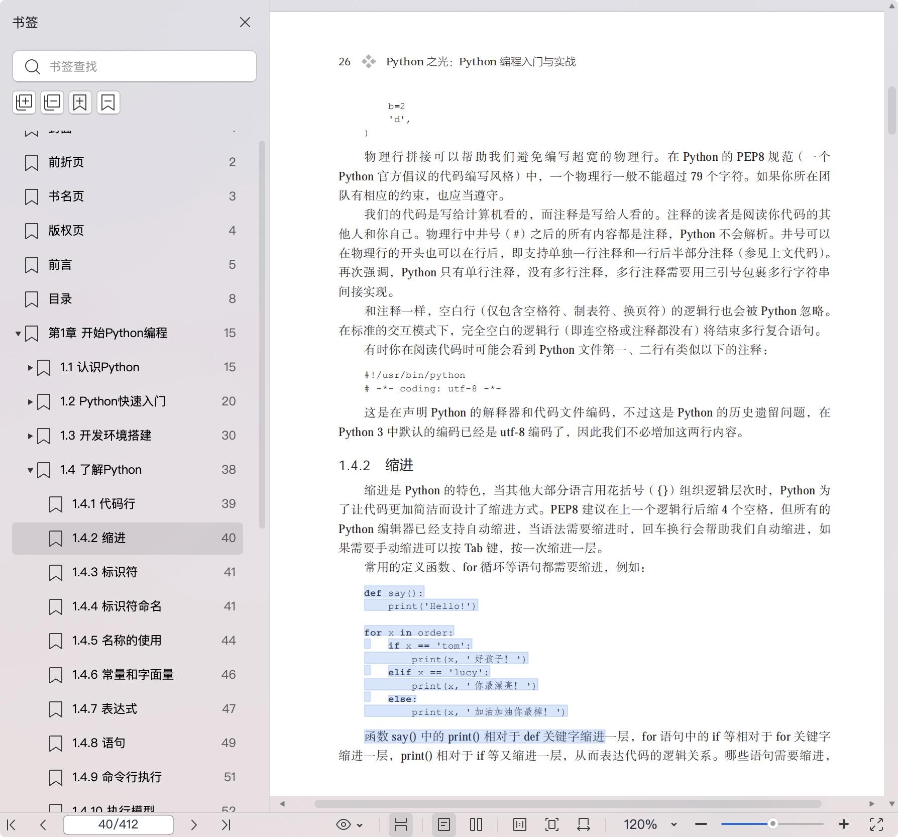Expand 1.3 开发环境搭建 section
Image resolution: width=898 pixels, height=837 pixels.
(x=30, y=436)
